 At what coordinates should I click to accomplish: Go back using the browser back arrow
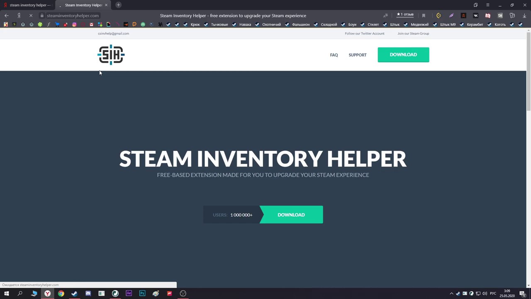click(x=7, y=15)
